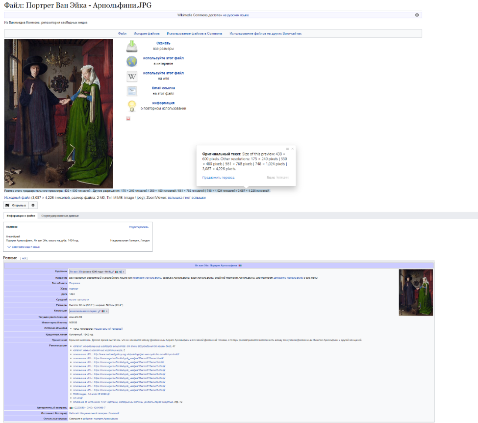Click the edit link next to Резюме
The height and width of the screenshot is (423, 478).
tap(24, 259)
